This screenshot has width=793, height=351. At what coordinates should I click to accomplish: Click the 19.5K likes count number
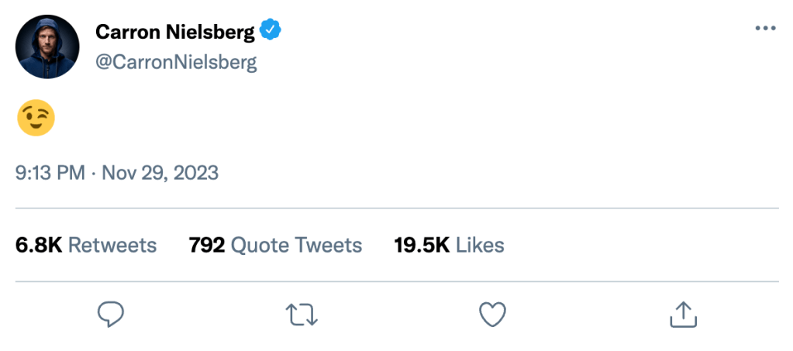(422, 246)
